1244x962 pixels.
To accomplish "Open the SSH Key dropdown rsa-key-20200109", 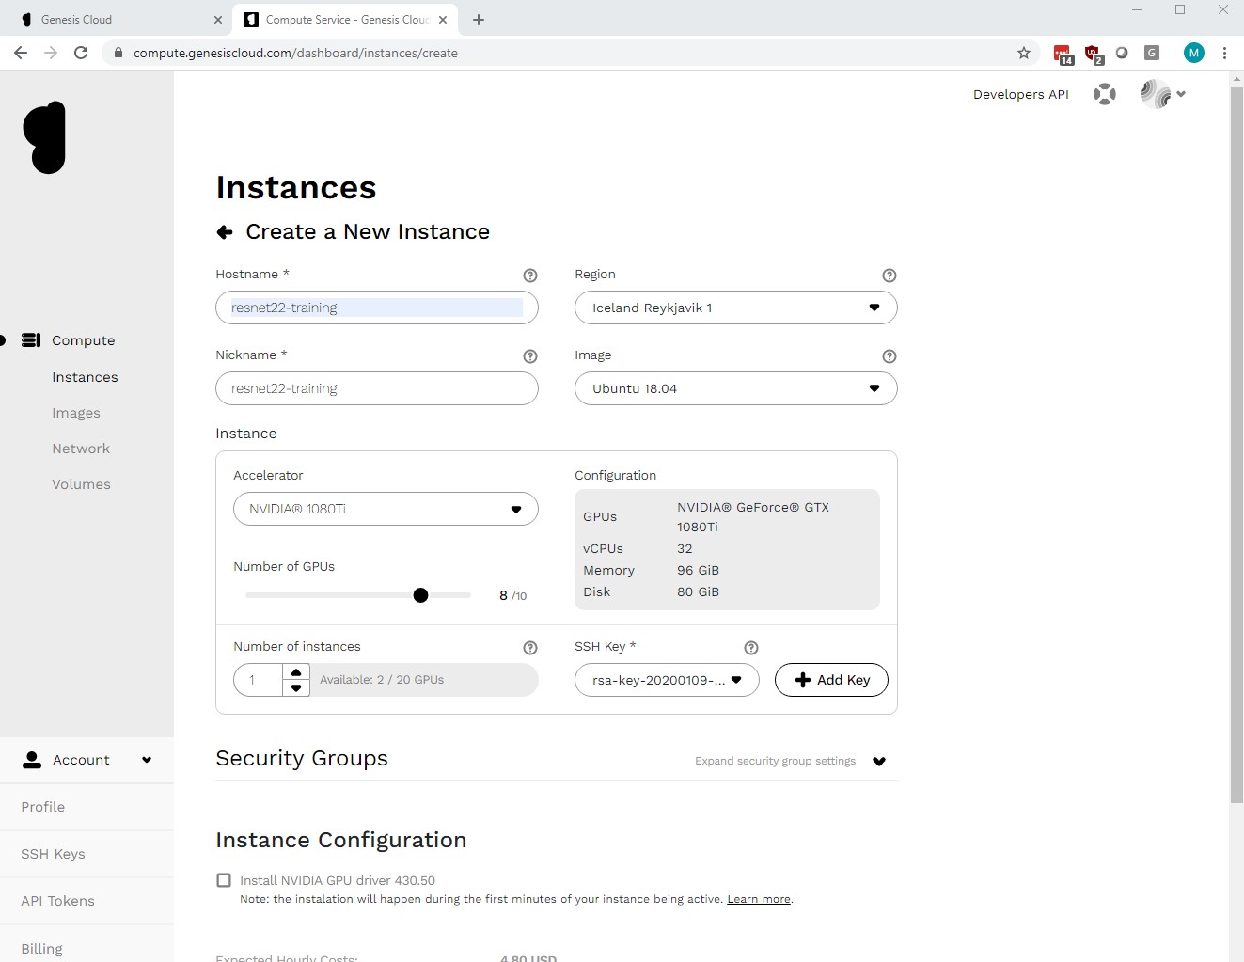I will [x=667, y=680].
